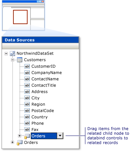Expand the bottom Orders table node
131x152 pixels.
pyautogui.click(x=12, y=142)
